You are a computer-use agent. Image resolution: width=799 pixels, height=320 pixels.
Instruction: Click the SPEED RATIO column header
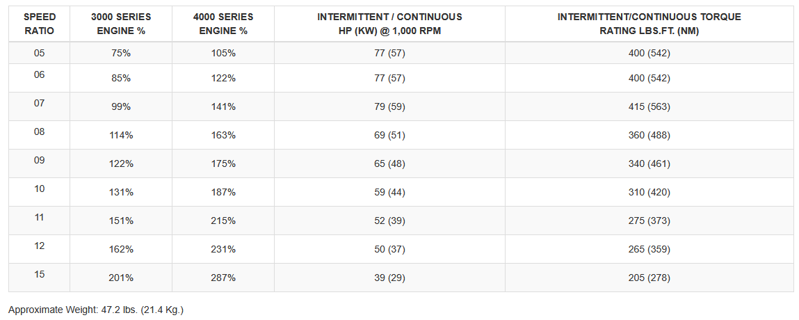[39, 24]
